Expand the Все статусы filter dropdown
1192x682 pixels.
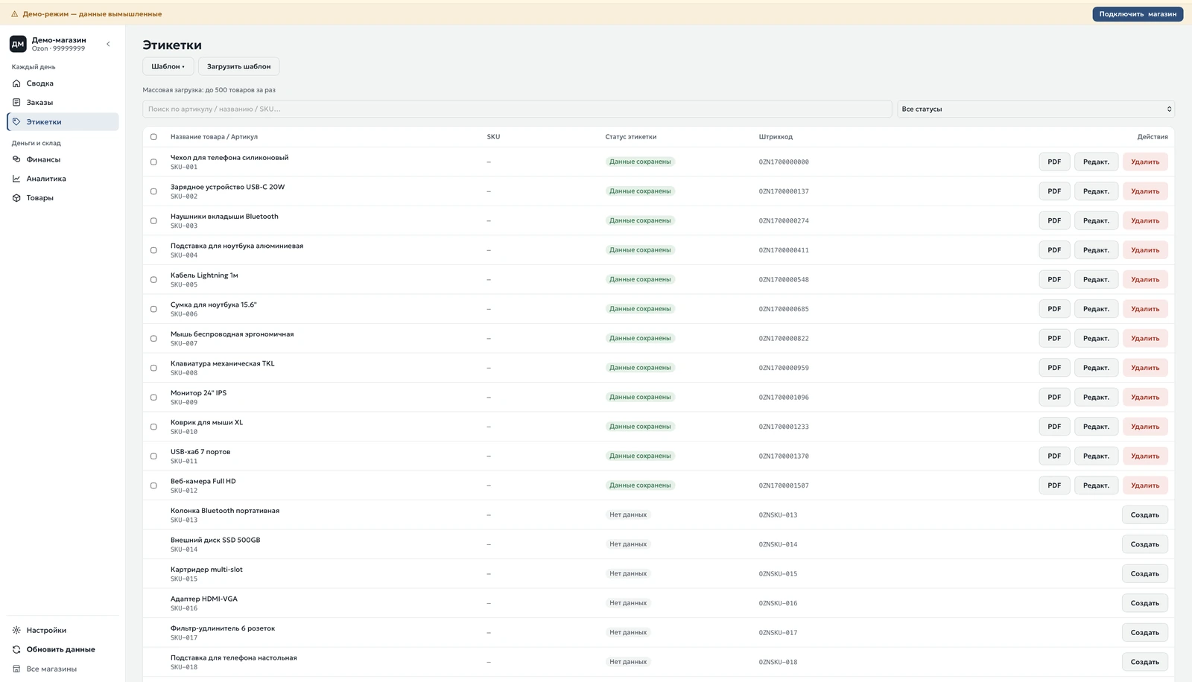pyautogui.click(x=1036, y=109)
